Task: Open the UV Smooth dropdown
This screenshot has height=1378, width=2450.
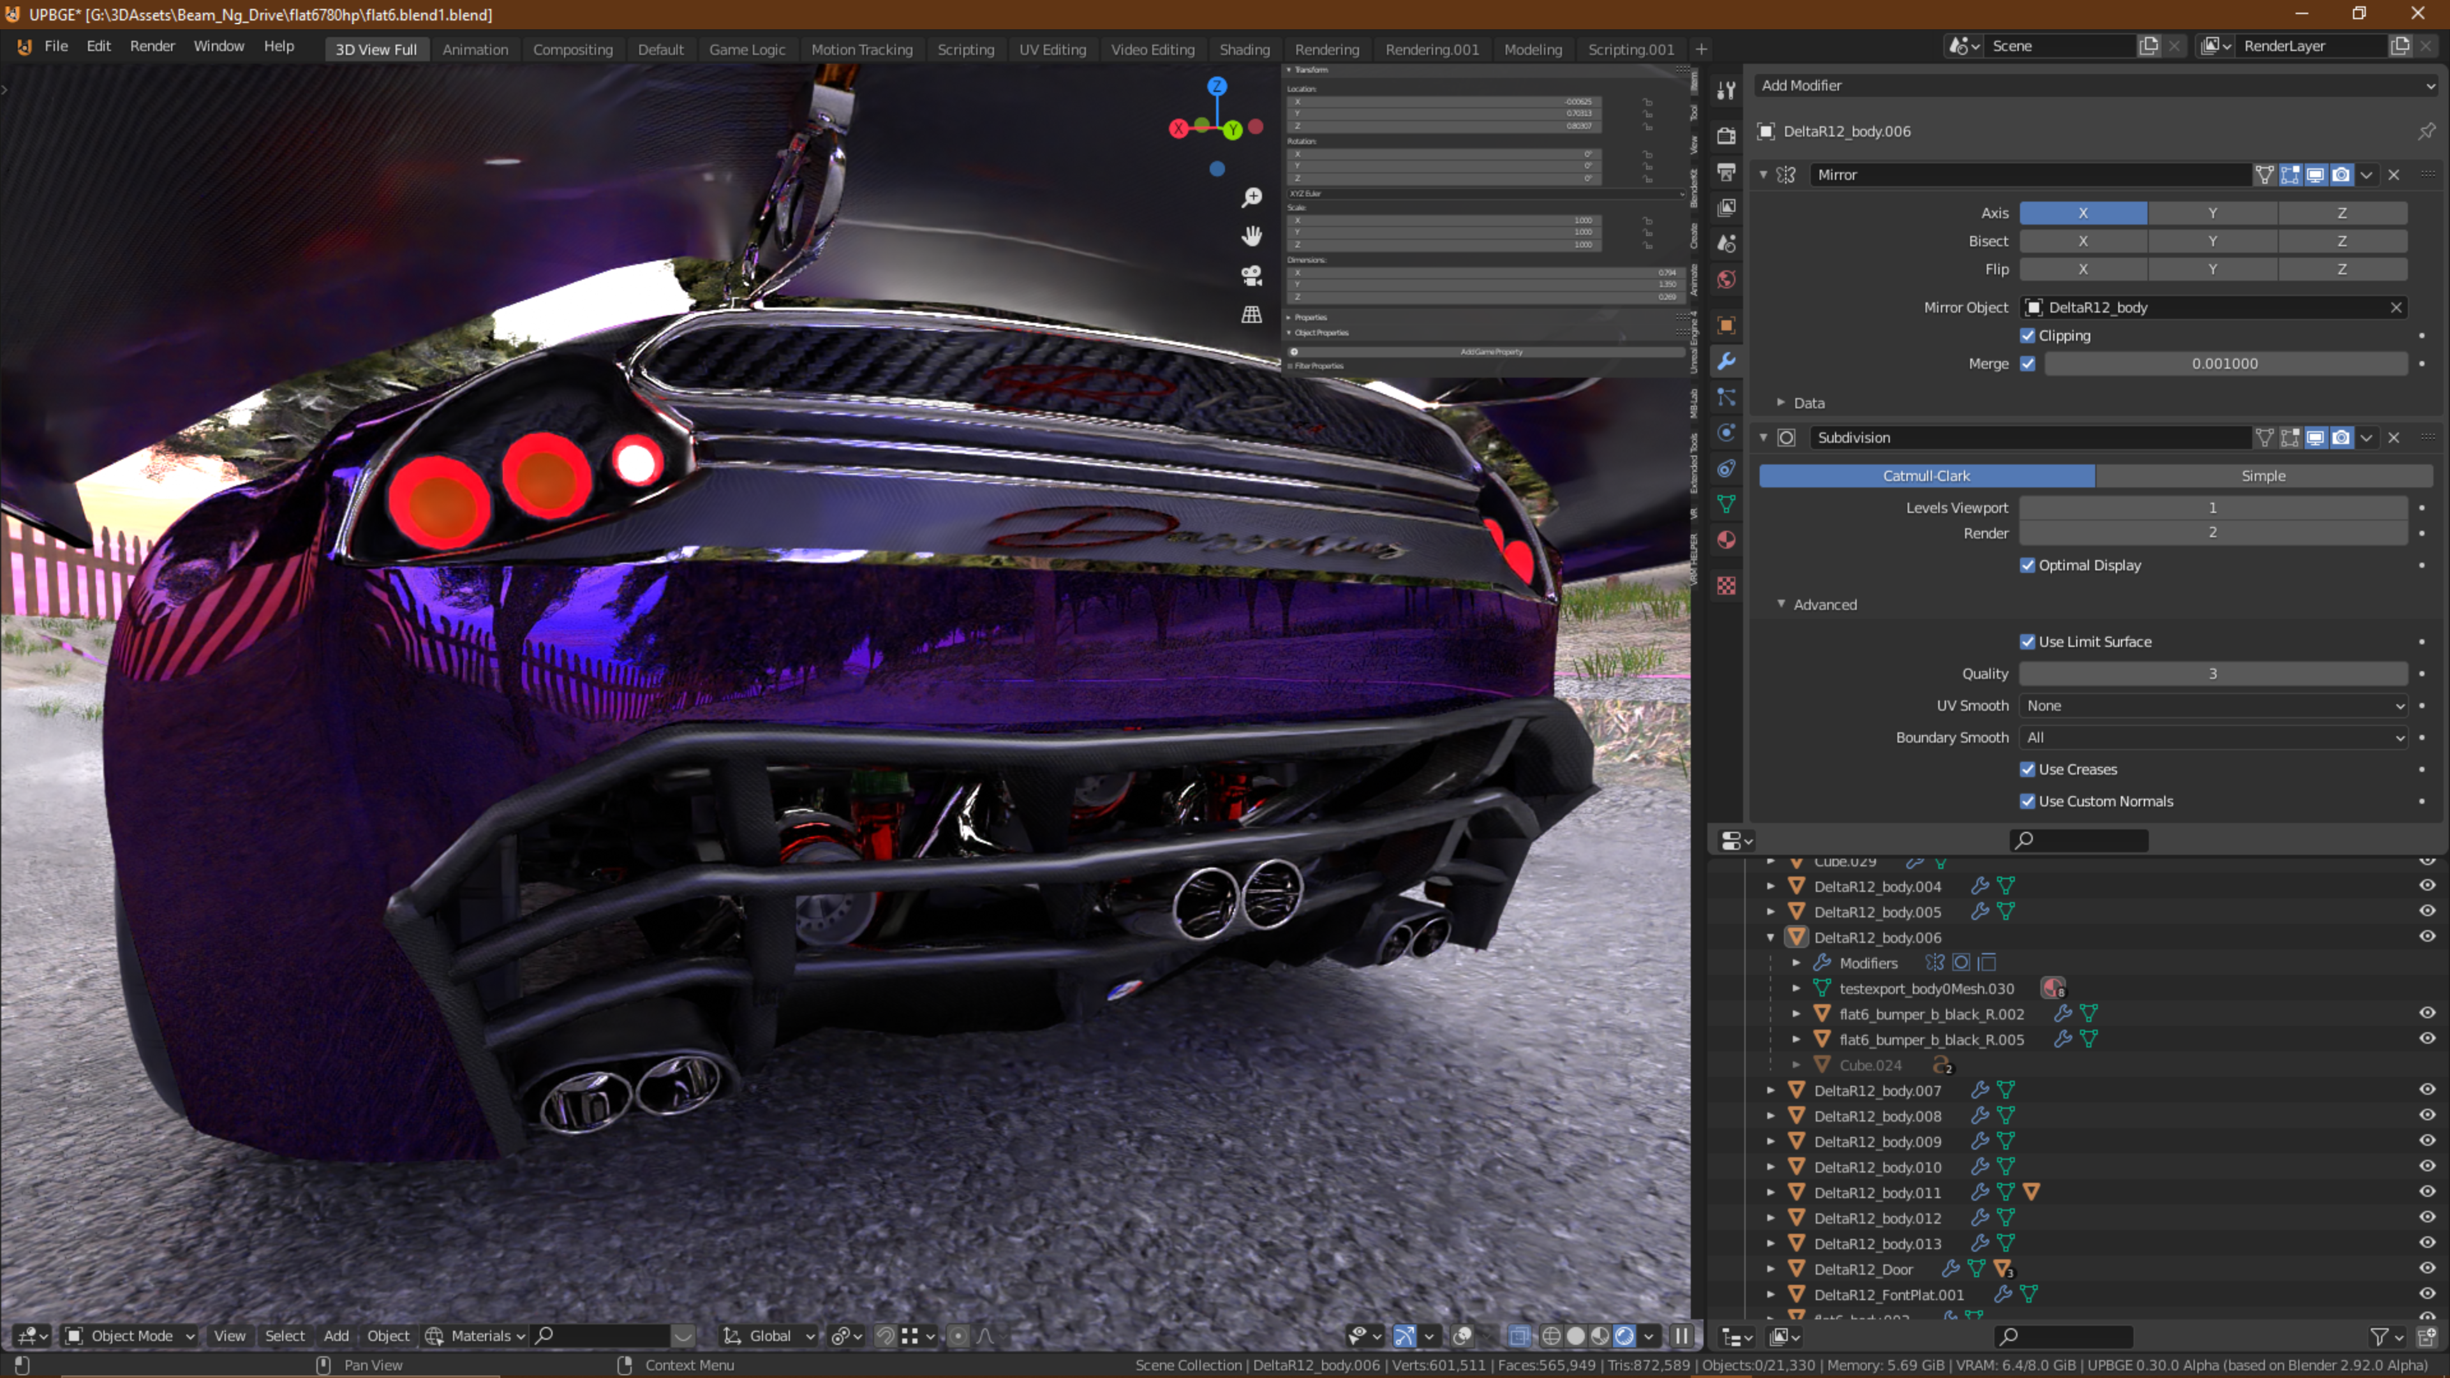Action: click(x=2213, y=706)
